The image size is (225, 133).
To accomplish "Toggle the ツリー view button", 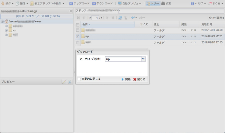I will pos(153,3).
